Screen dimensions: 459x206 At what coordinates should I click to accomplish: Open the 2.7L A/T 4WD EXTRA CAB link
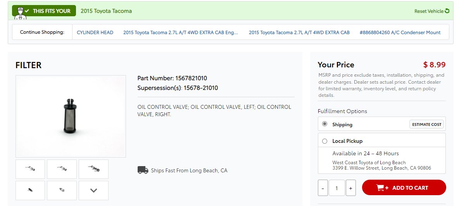tap(299, 33)
